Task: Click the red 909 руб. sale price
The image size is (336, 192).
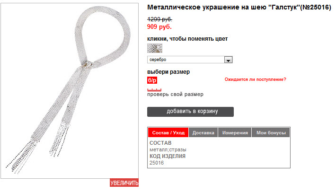Action: click(x=159, y=27)
